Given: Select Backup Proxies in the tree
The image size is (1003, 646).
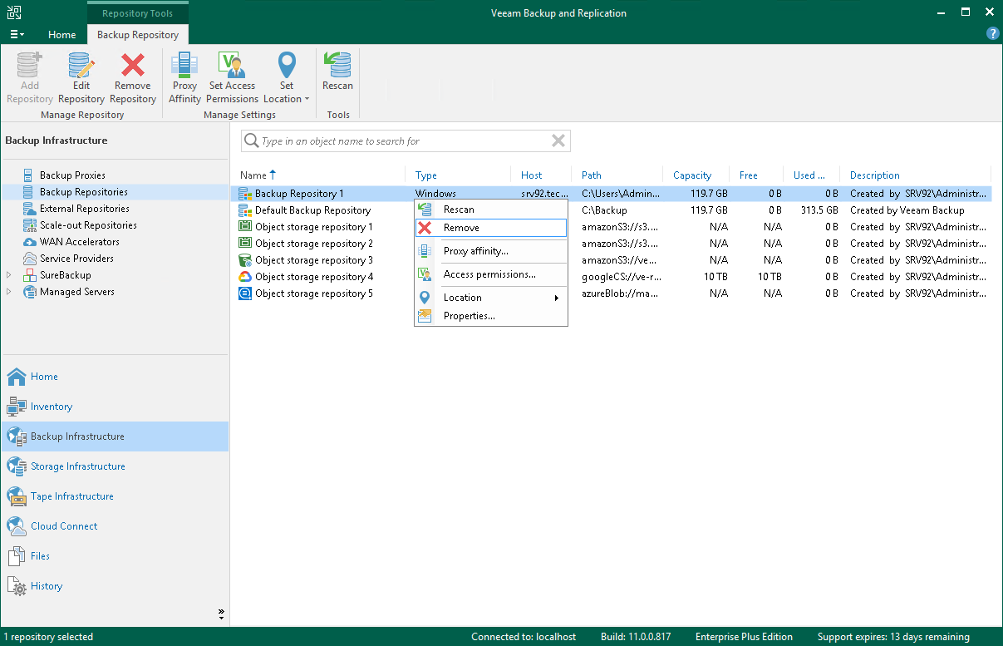Looking at the screenshot, I should (72, 175).
